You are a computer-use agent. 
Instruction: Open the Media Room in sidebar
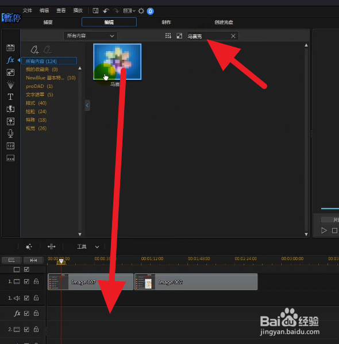coord(10,48)
